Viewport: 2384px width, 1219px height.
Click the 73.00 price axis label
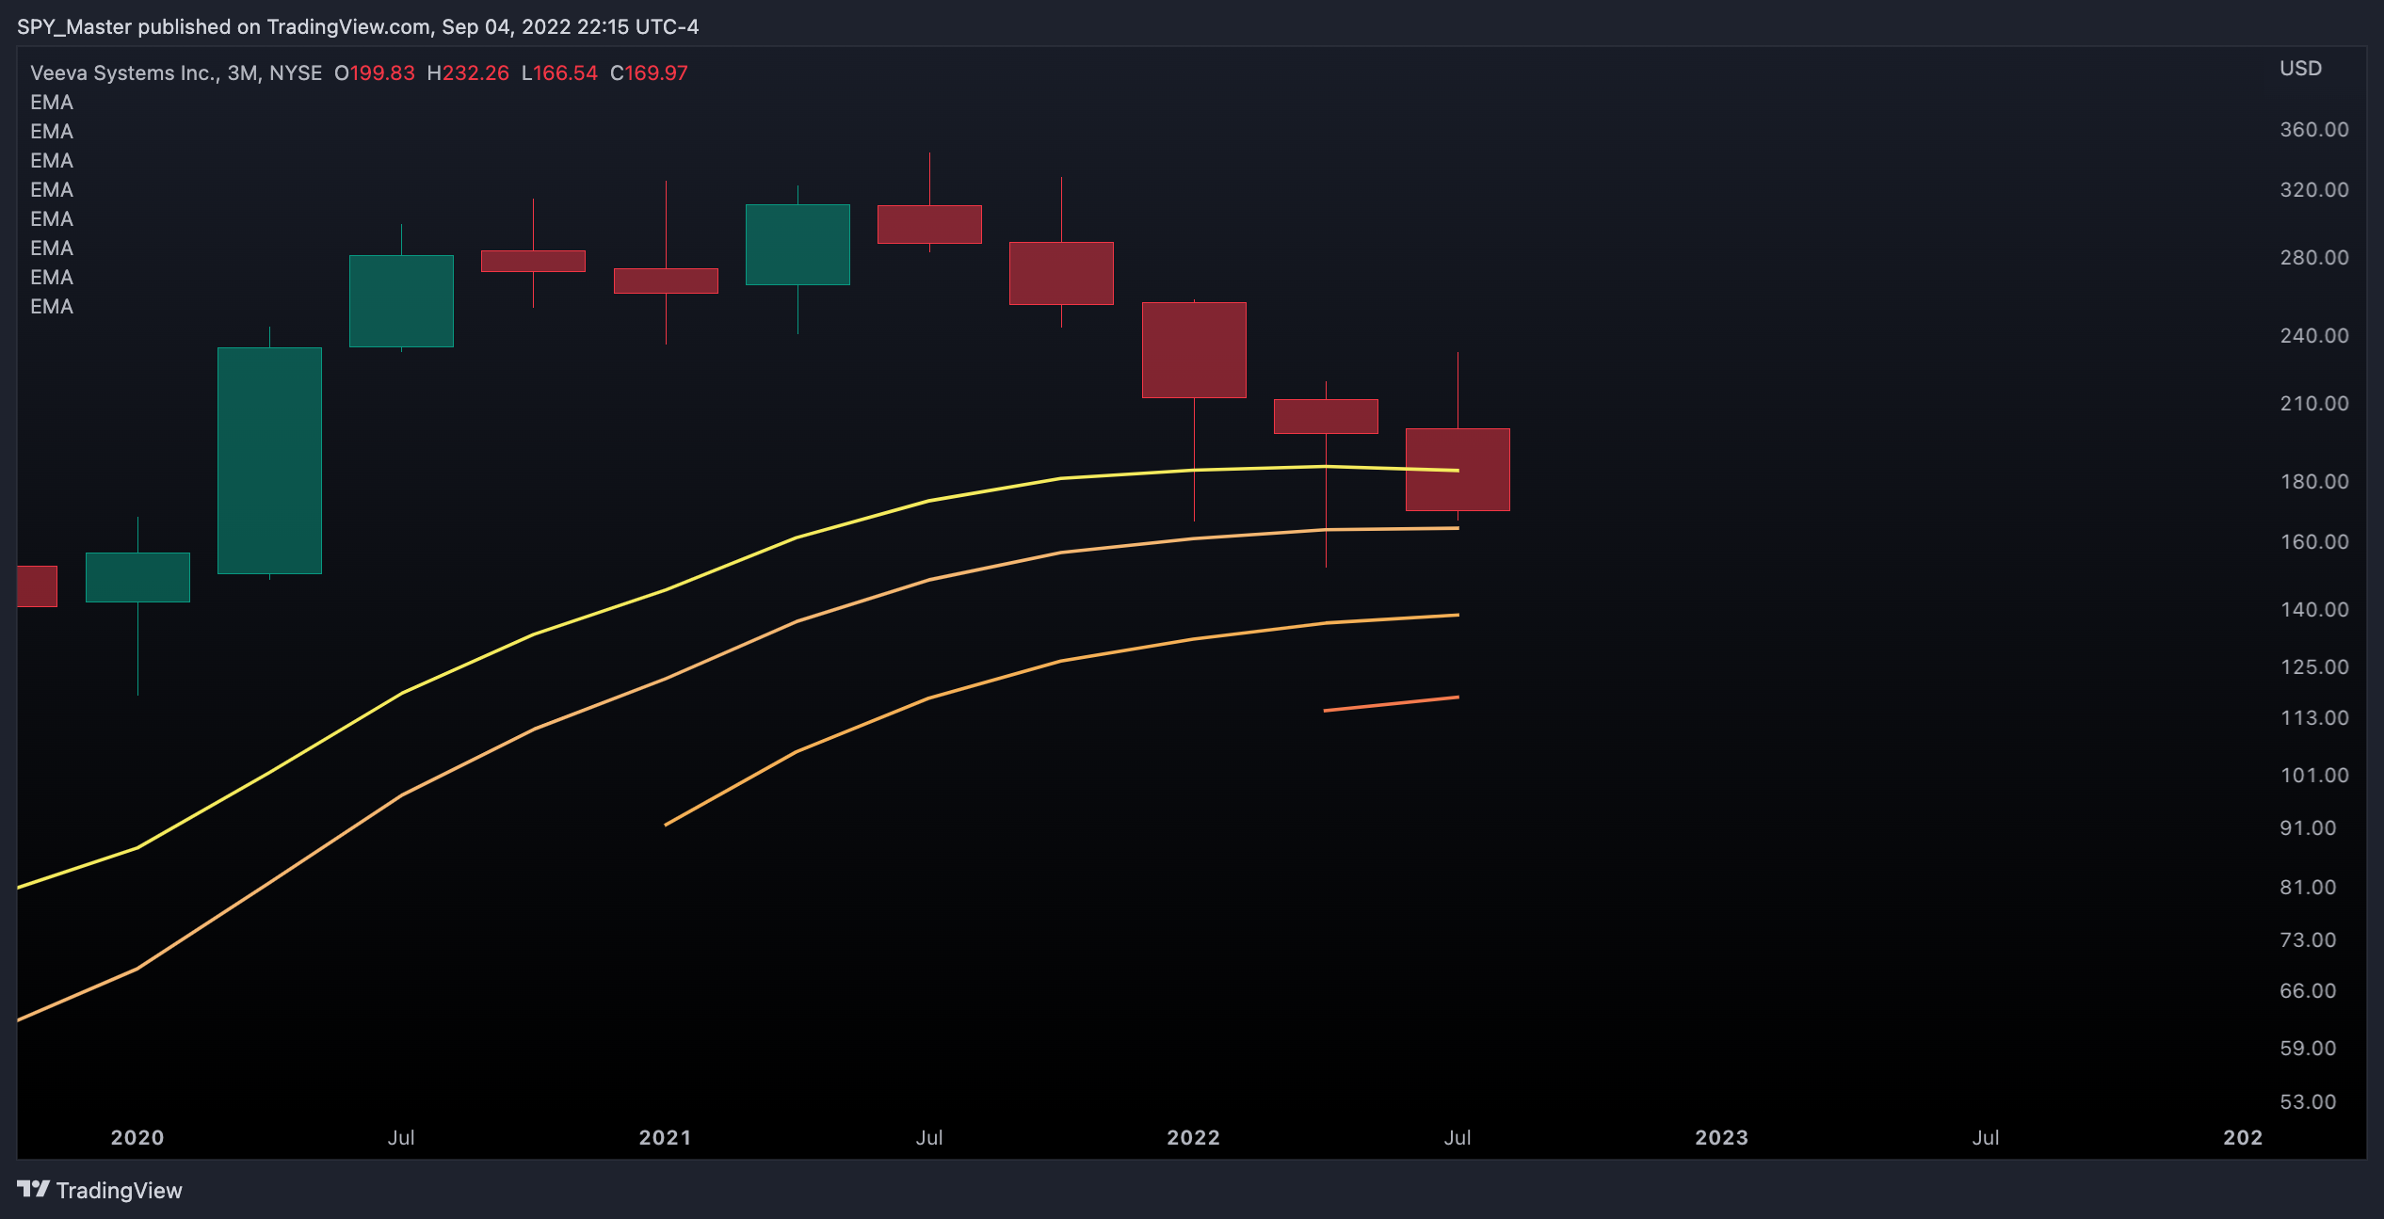(2308, 940)
